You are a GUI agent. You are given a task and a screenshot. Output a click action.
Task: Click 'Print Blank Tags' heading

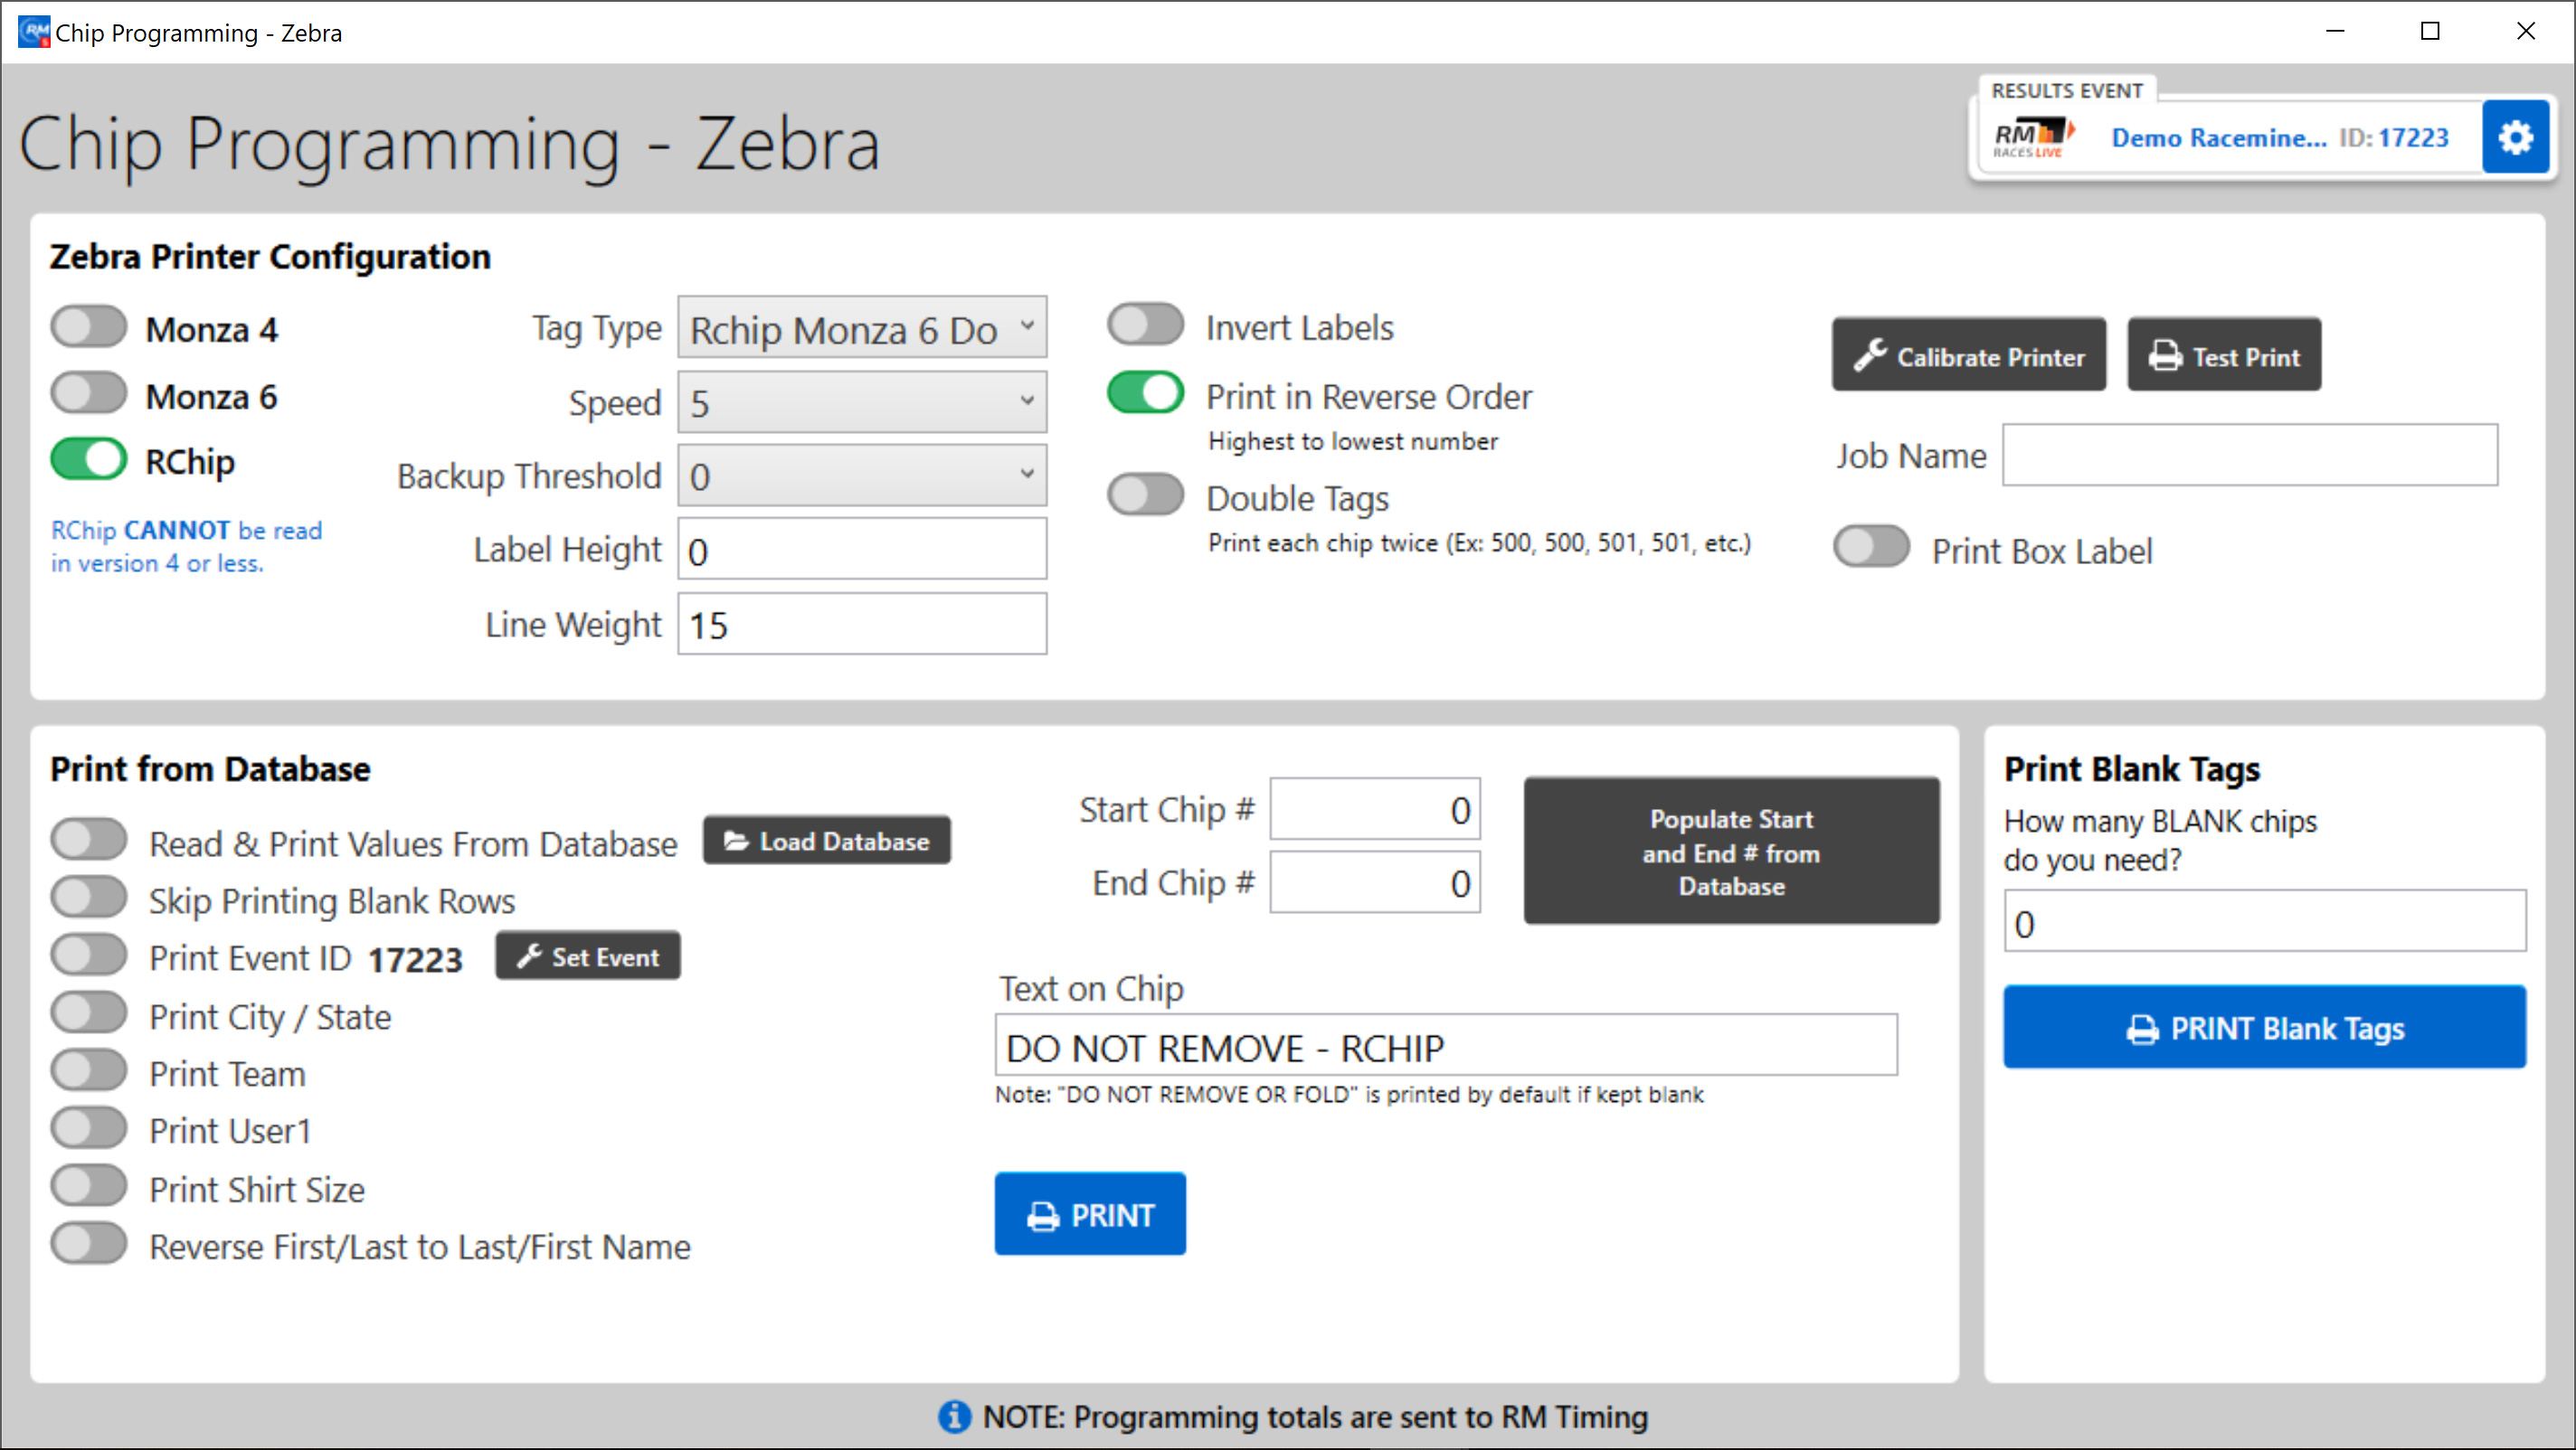point(2132,769)
